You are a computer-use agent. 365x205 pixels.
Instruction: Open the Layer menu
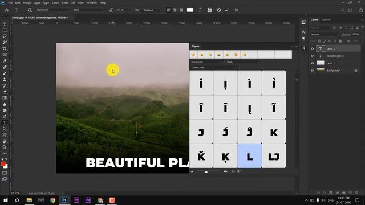(36, 3)
